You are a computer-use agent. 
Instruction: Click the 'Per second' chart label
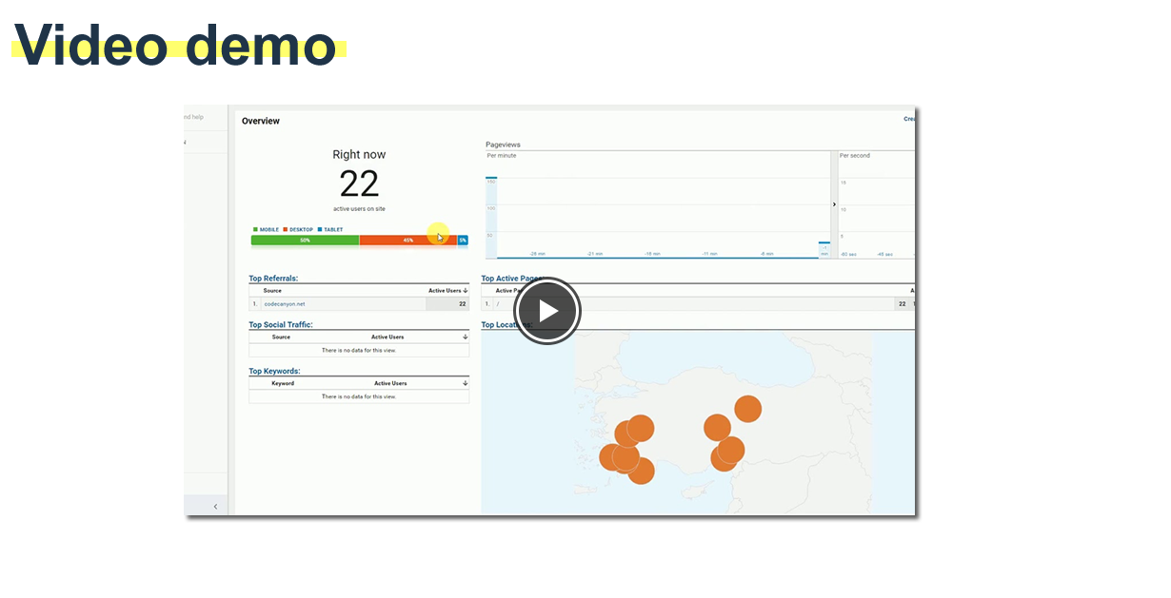pos(854,155)
